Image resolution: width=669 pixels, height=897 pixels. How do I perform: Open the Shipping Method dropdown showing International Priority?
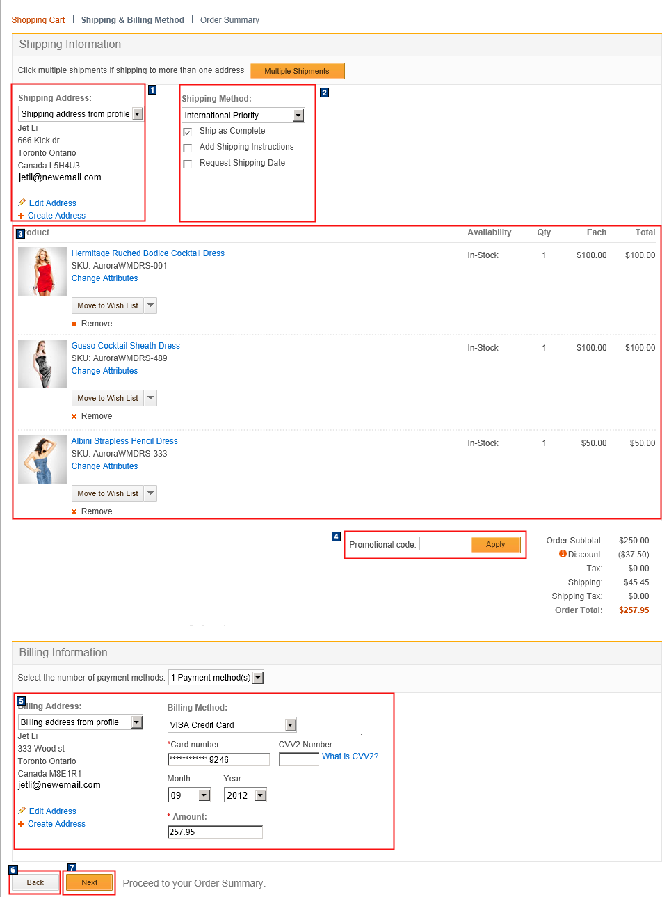299,115
